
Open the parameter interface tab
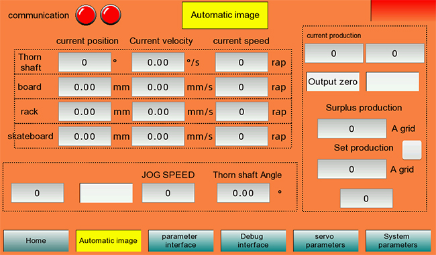point(180,240)
